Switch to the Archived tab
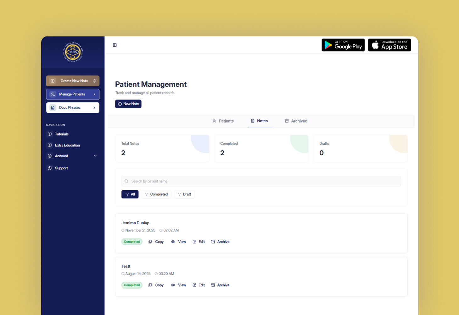 tap(296, 121)
